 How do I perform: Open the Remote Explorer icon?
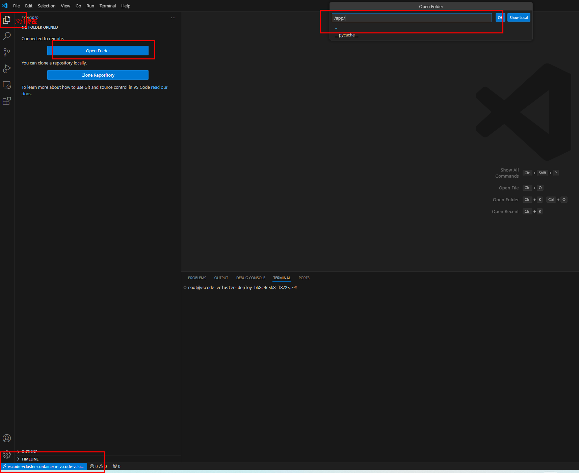coord(7,85)
